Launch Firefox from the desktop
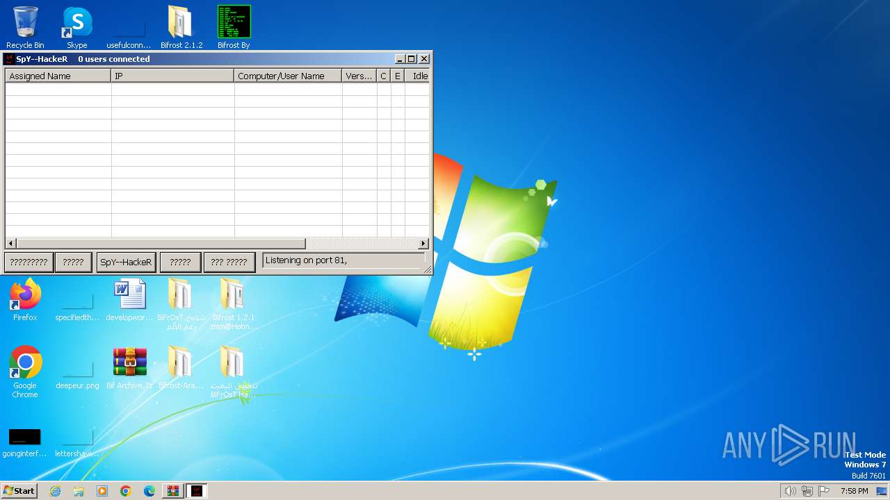 click(x=25, y=300)
